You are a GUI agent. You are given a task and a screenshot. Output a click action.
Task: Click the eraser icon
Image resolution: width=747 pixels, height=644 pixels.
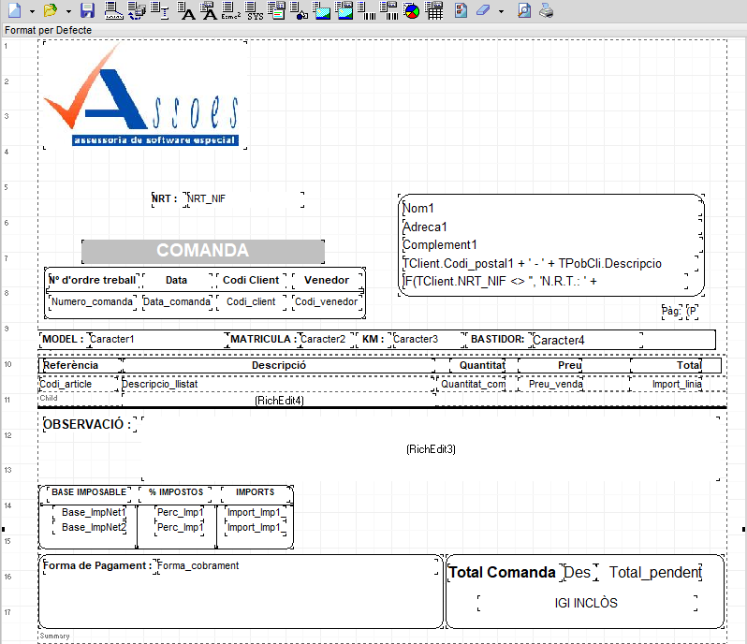(x=484, y=10)
